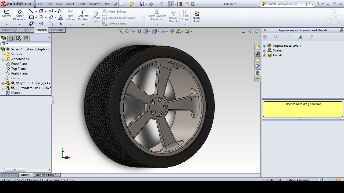
Task: Switch to the Layout tab
Action: point(26,30)
